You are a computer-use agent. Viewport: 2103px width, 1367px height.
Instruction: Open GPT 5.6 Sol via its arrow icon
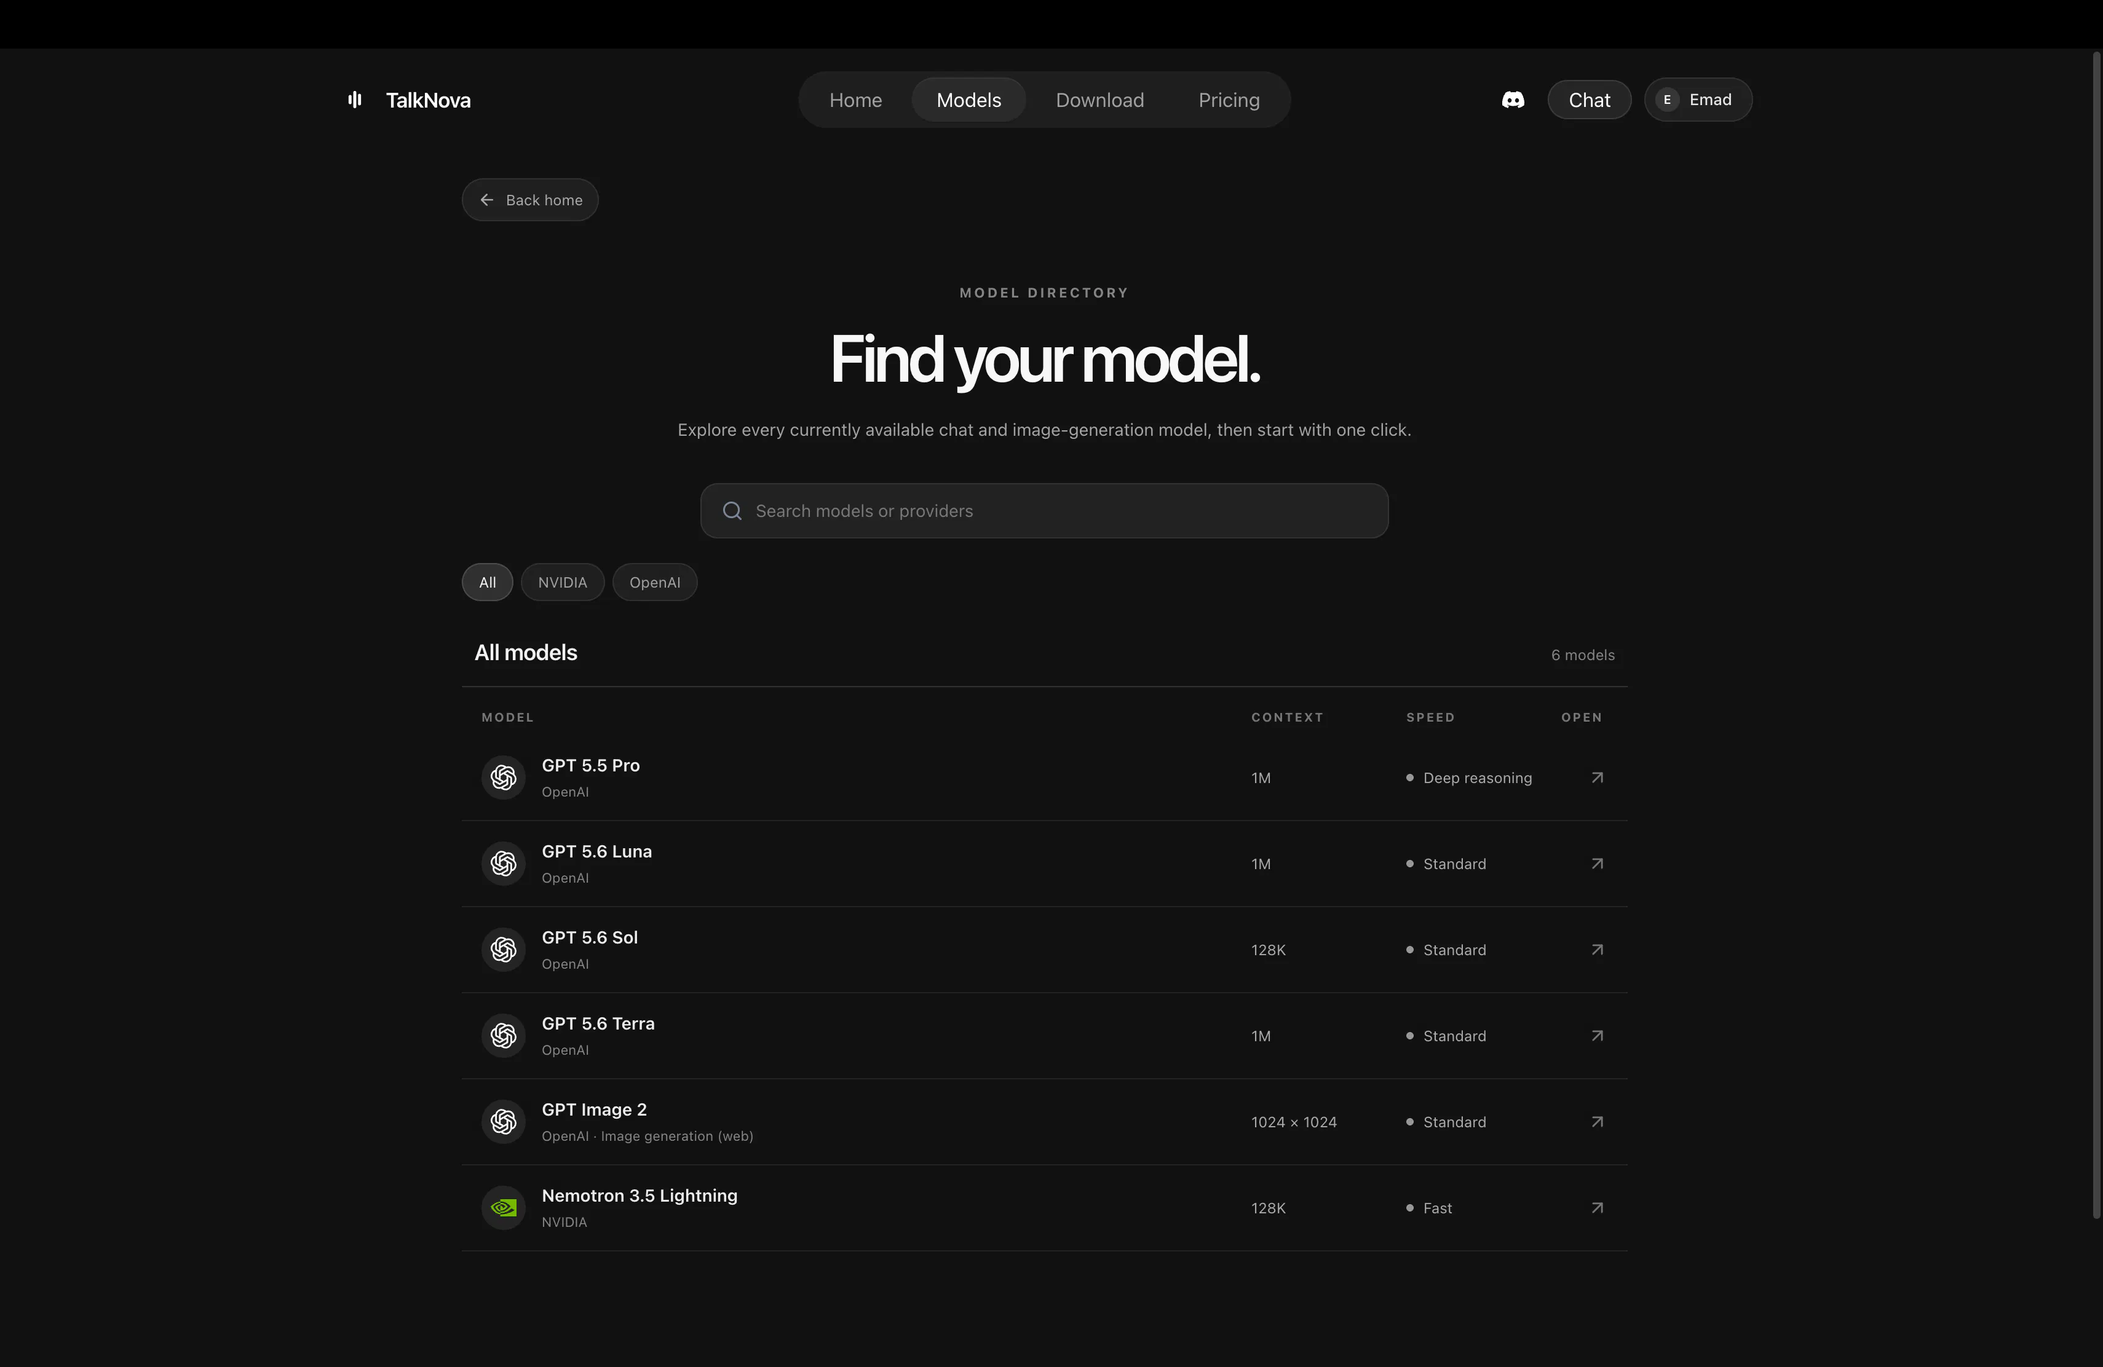click(x=1597, y=950)
